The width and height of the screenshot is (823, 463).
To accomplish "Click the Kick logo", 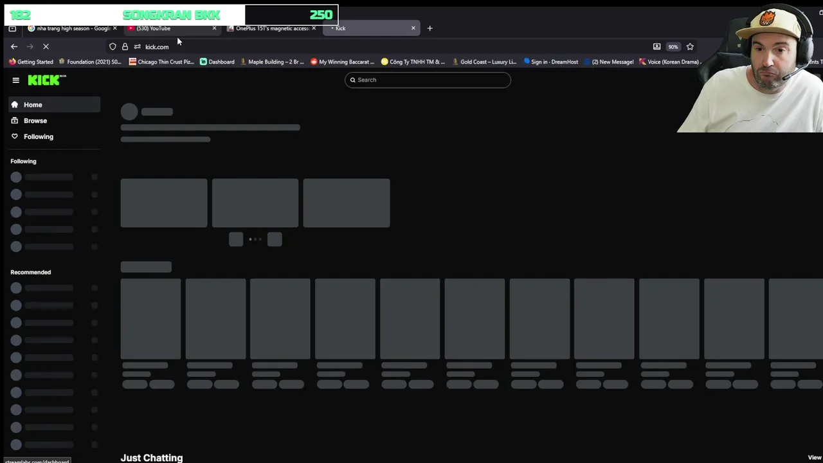I will point(46,80).
